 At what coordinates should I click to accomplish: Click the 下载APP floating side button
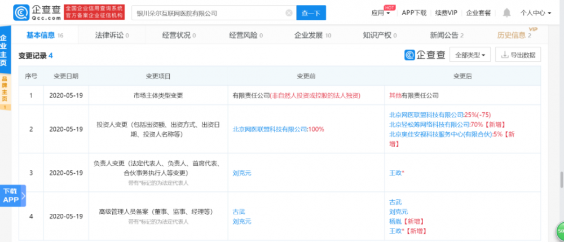point(11,195)
